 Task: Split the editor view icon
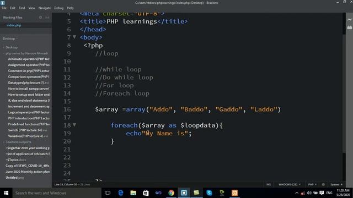click(x=47, y=17)
